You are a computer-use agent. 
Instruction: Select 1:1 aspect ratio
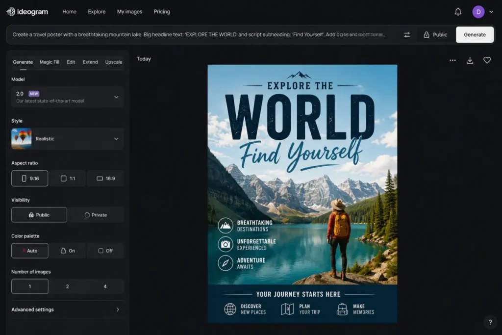click(x=68, y=179)
